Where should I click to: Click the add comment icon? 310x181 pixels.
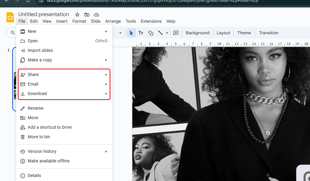tap(176, 33)
